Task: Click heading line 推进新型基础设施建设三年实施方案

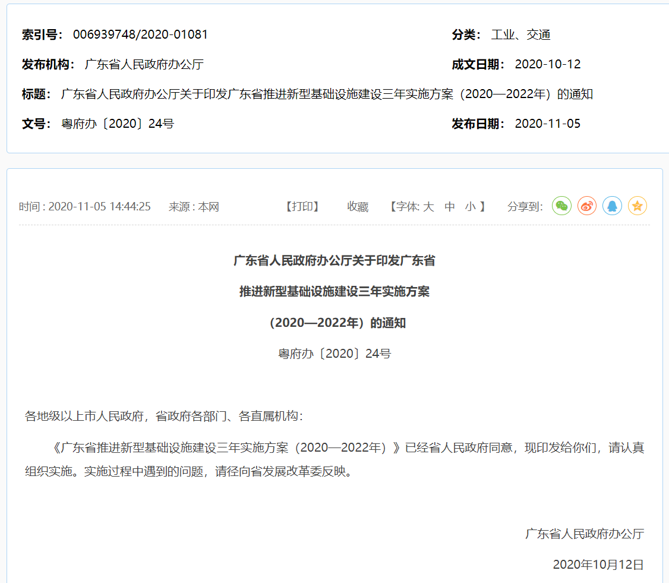Action: (x=334, y=291)
